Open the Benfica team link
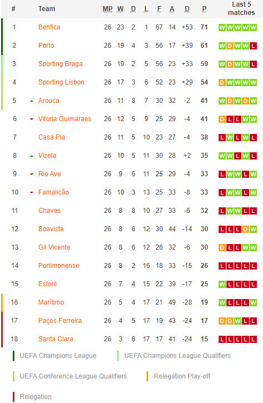The width and height of the screenshot is (263, 403). (x=49, y=27)
